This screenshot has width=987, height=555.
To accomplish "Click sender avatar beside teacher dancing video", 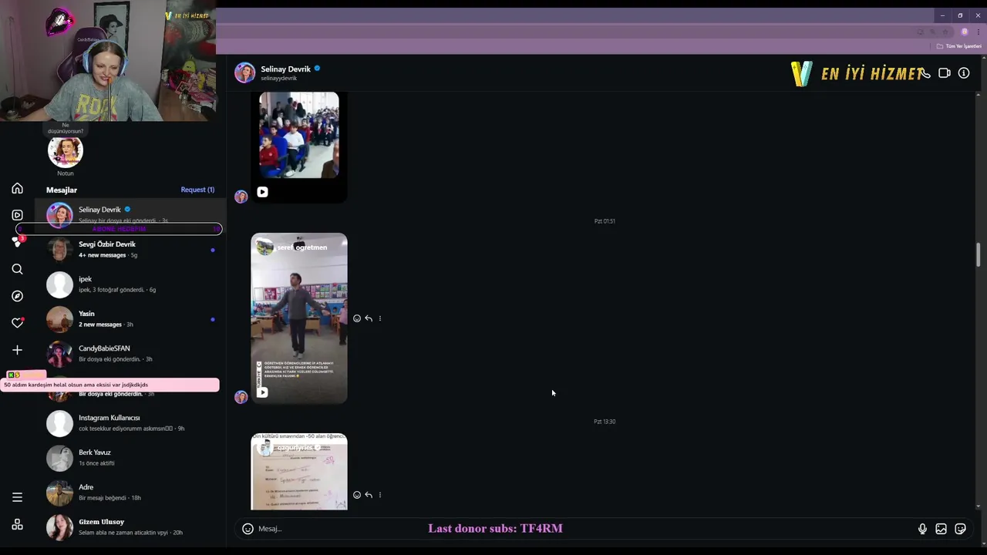I will [x=241, y=397].
